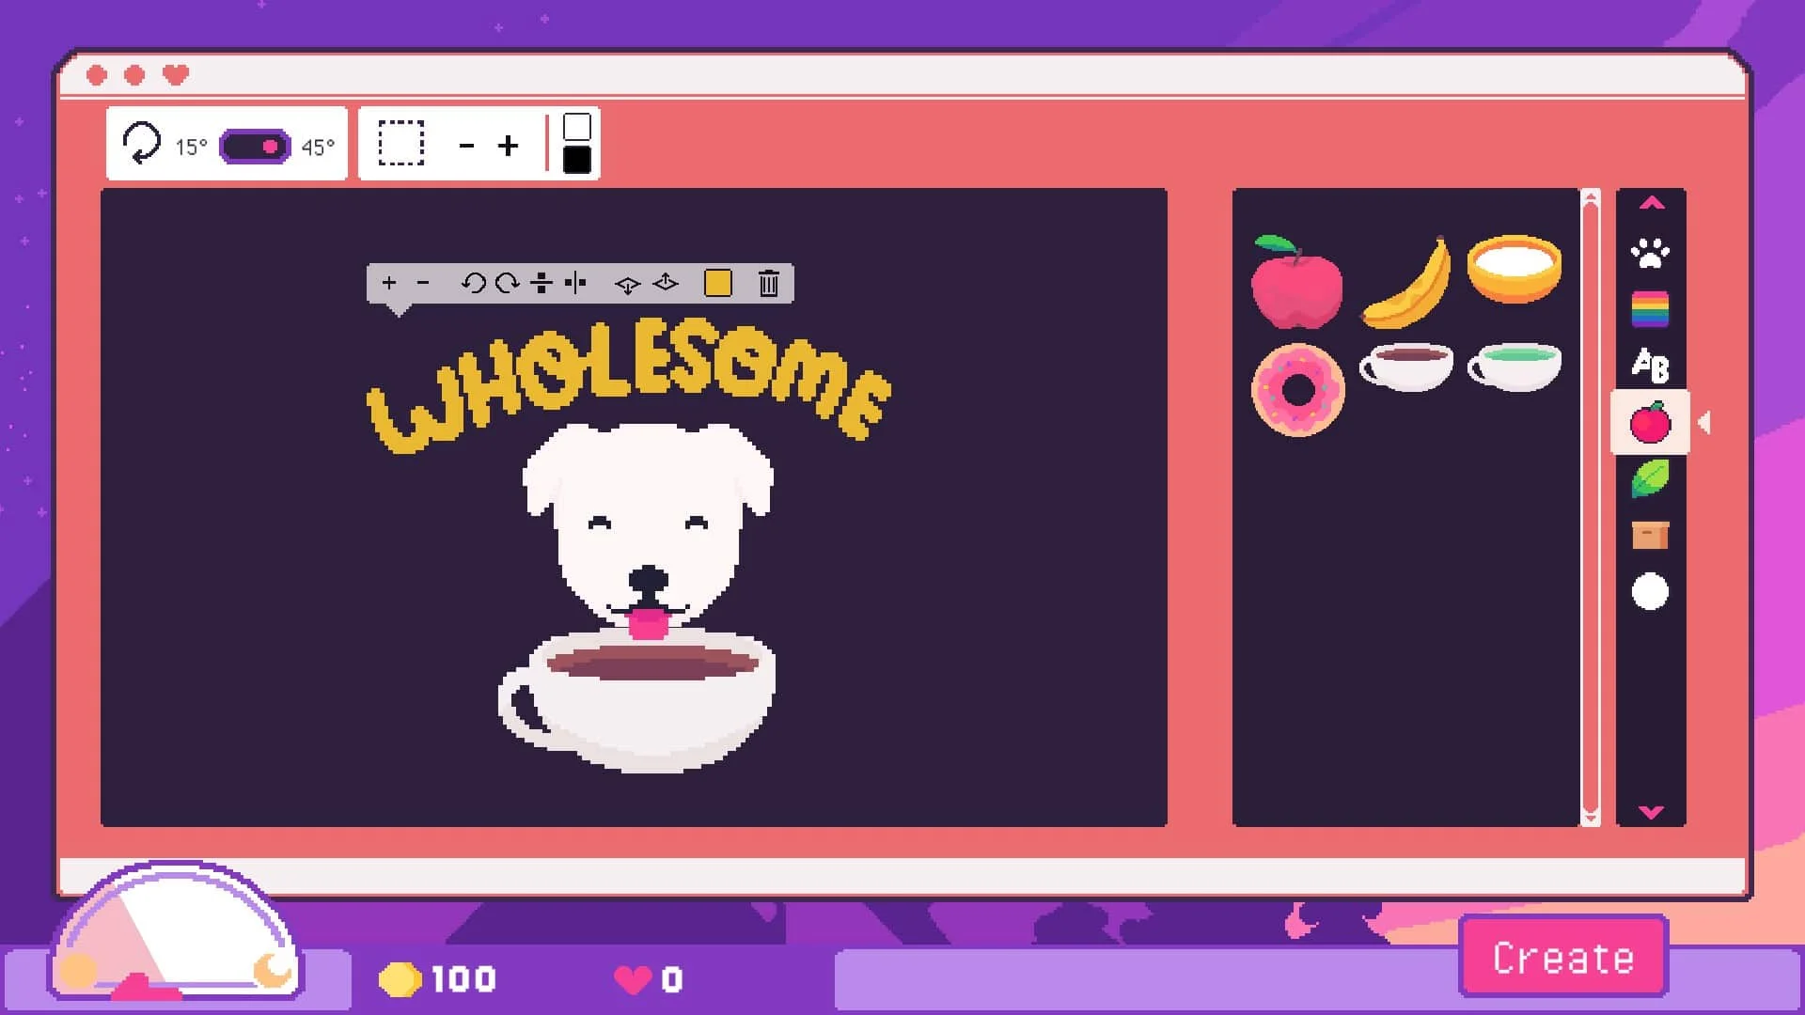Screen dimensions: 1805x1015
Task: Bring the selected object one layer forward
Action: 666,283
